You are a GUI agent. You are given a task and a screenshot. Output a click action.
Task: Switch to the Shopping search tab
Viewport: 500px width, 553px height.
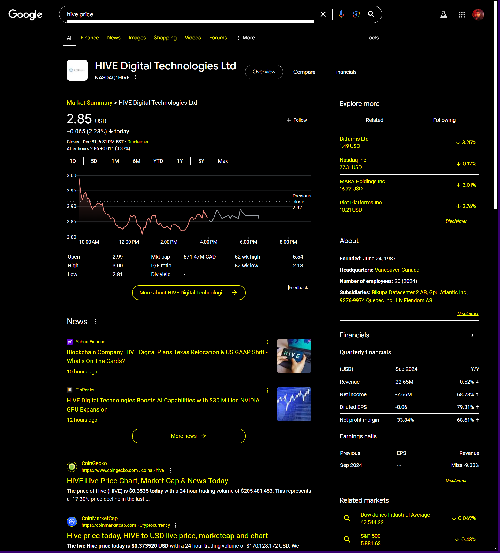point(165,38)
